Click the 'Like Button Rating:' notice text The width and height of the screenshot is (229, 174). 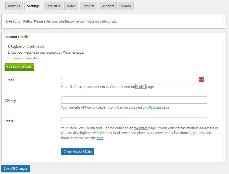pos(20,21)
